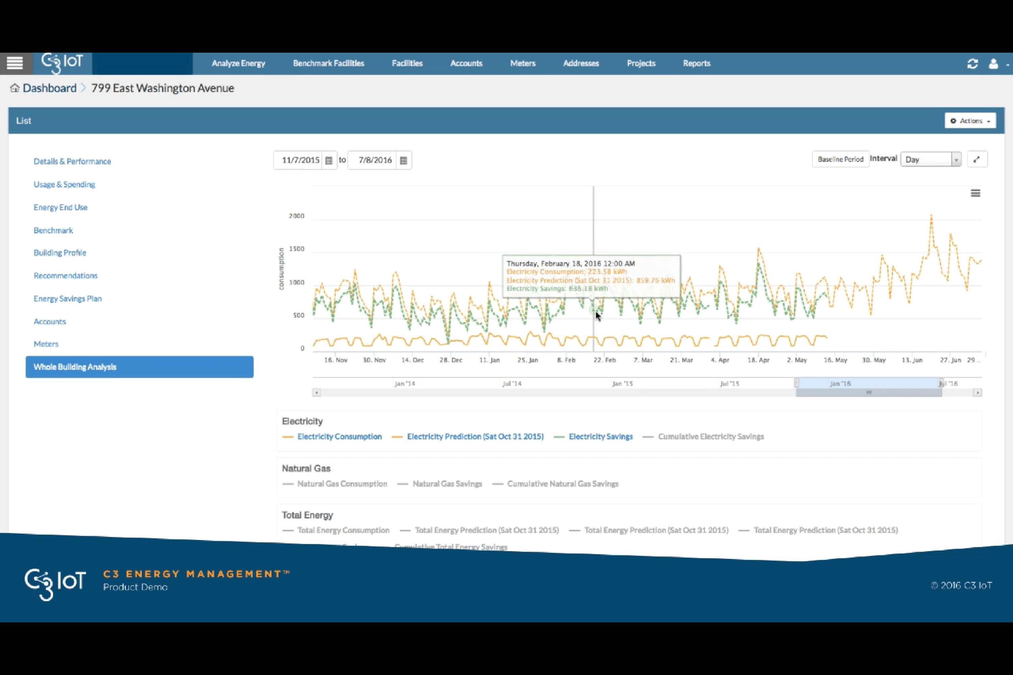Expand the user menu caret
Image resolution: width=1013 pixels, height=675 pixels.
1007,64
